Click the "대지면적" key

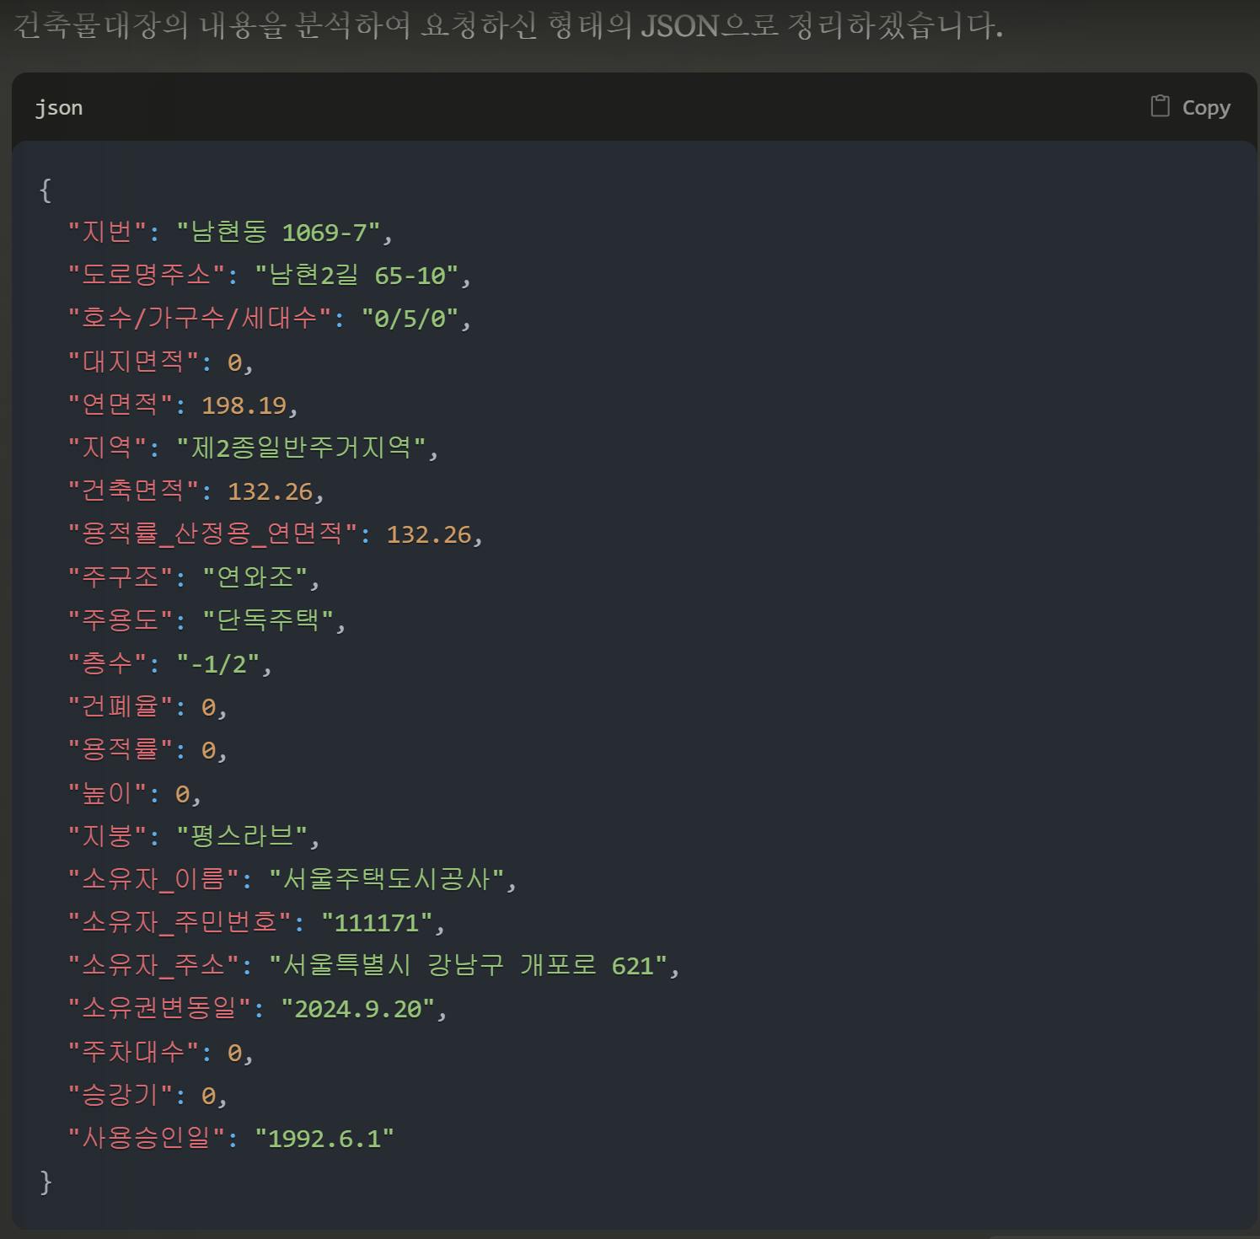click(x=134, y=362)
